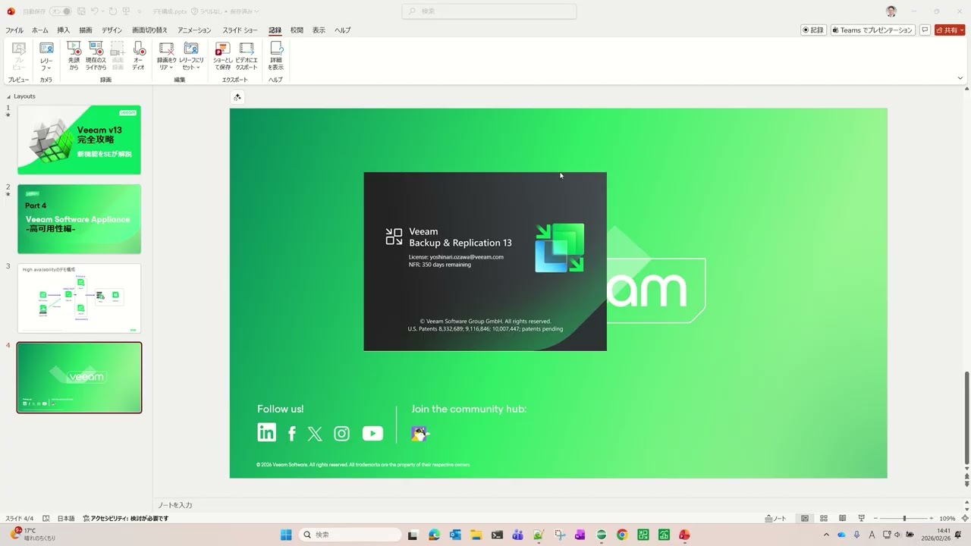Open Chrome from the taskbar
This screenshot has width=971, height=546.
[622, 535]
